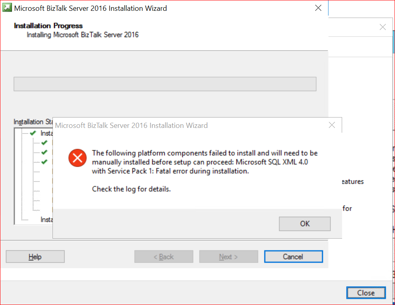Select the first top-level installation status tree item
Screen dimensions: 395x305
(x=46, y=134)
